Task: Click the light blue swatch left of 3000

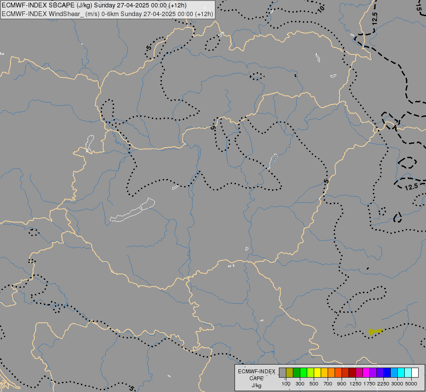Action: coord(394,373)
